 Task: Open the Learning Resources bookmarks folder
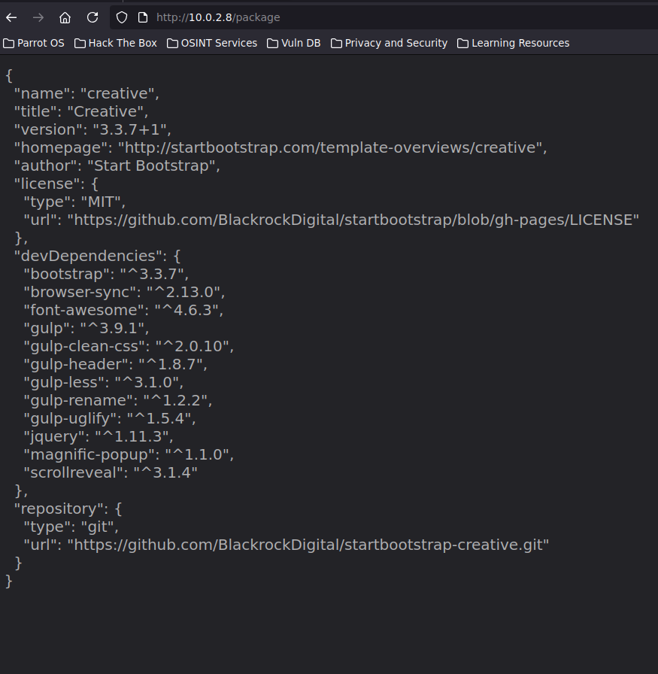click(x=513, y=43)
